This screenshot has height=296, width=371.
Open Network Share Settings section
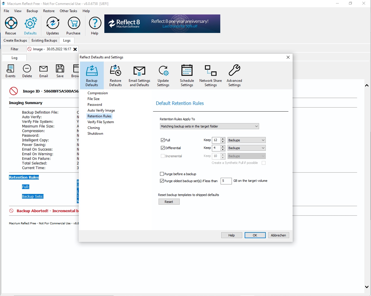coord(211,75)
